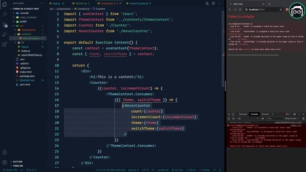Click the components breadcrumb segment
Viewport: 306px width, 172px height.
[x=64, y=9]
